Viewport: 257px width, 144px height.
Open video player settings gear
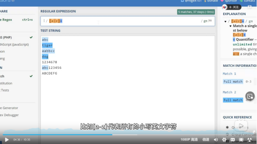point(224,140)
